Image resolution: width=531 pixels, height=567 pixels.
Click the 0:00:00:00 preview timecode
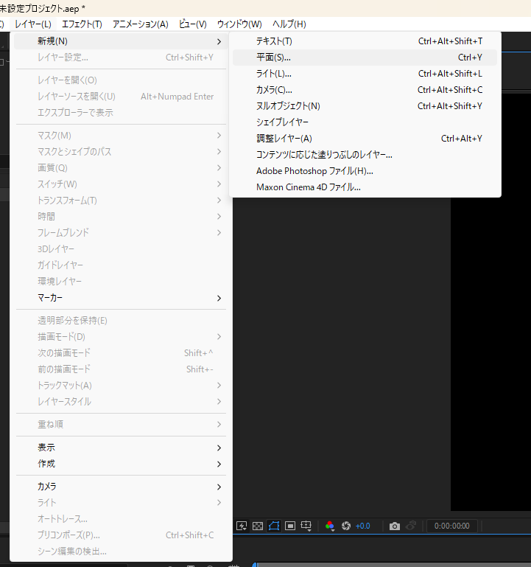coord(452,526)
